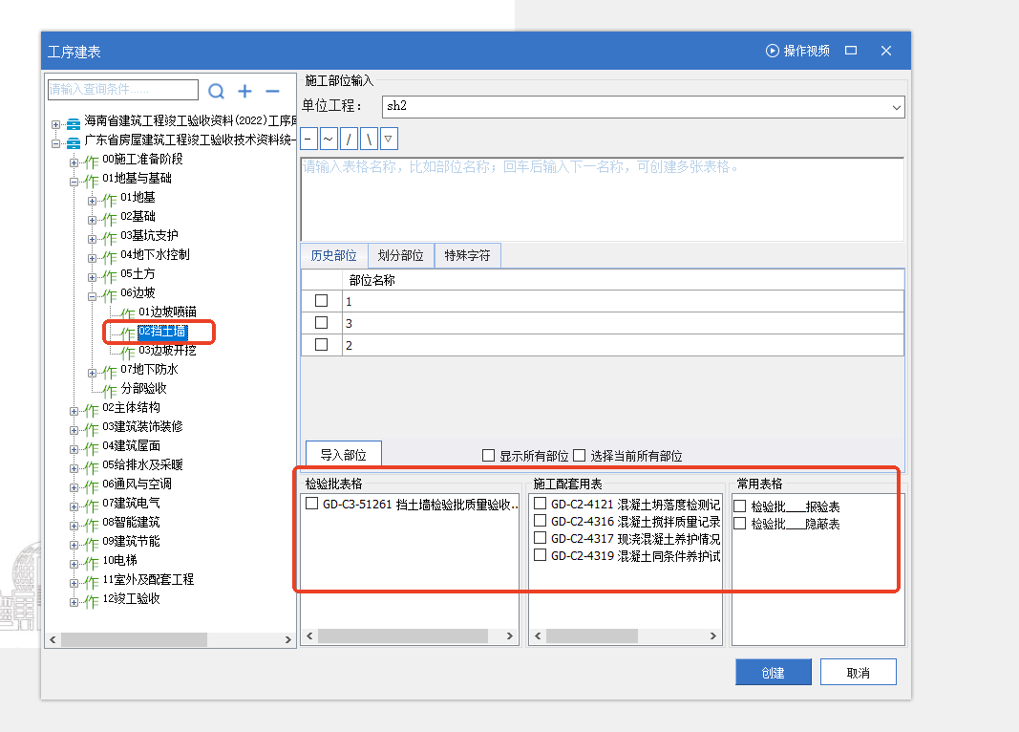Tick GD-C3-51261 挡土墙检验批 checkbox
This screenshot has height=732, width=1019.
click(311, 504)
